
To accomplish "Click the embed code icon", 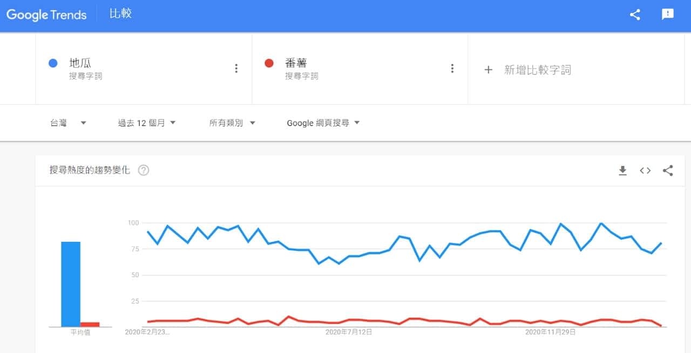I will [645, 171].
